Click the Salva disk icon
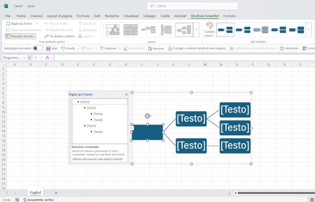The width and height of the screenshot is (315, 202). (48, 49)
